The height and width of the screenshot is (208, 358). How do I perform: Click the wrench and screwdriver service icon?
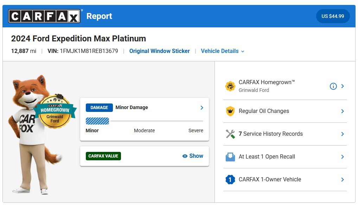point(230,134)
